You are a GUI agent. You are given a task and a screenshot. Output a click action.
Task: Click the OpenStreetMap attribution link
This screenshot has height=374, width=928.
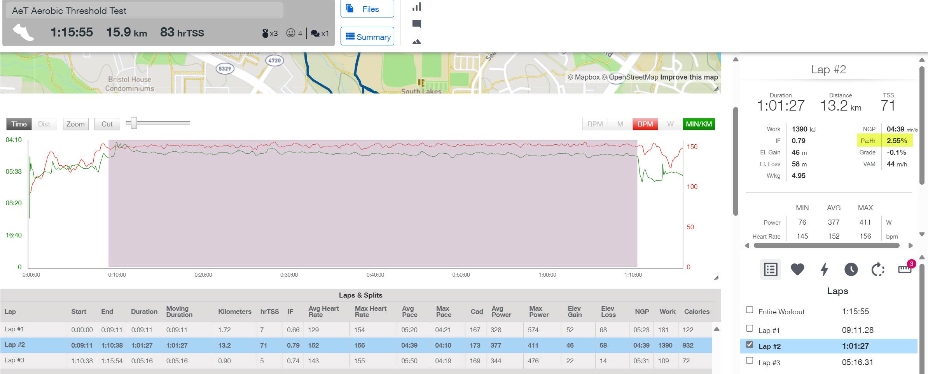coord(630,77)
